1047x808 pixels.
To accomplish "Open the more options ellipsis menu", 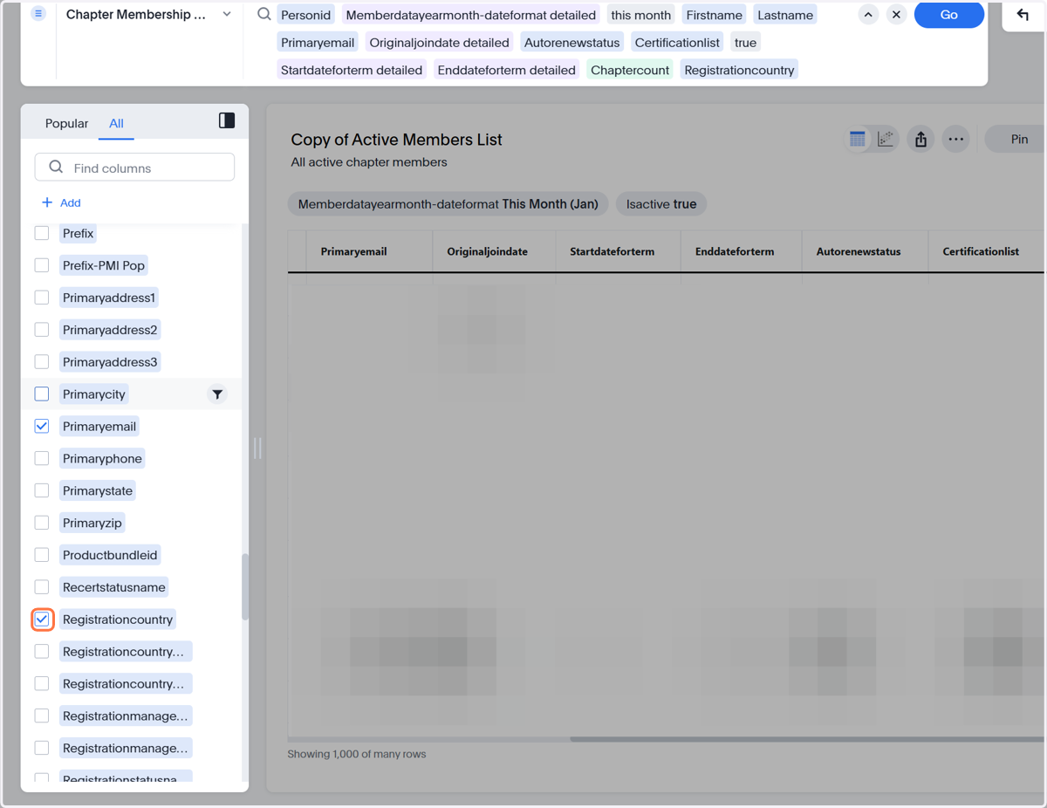I will tap(956, 140).
